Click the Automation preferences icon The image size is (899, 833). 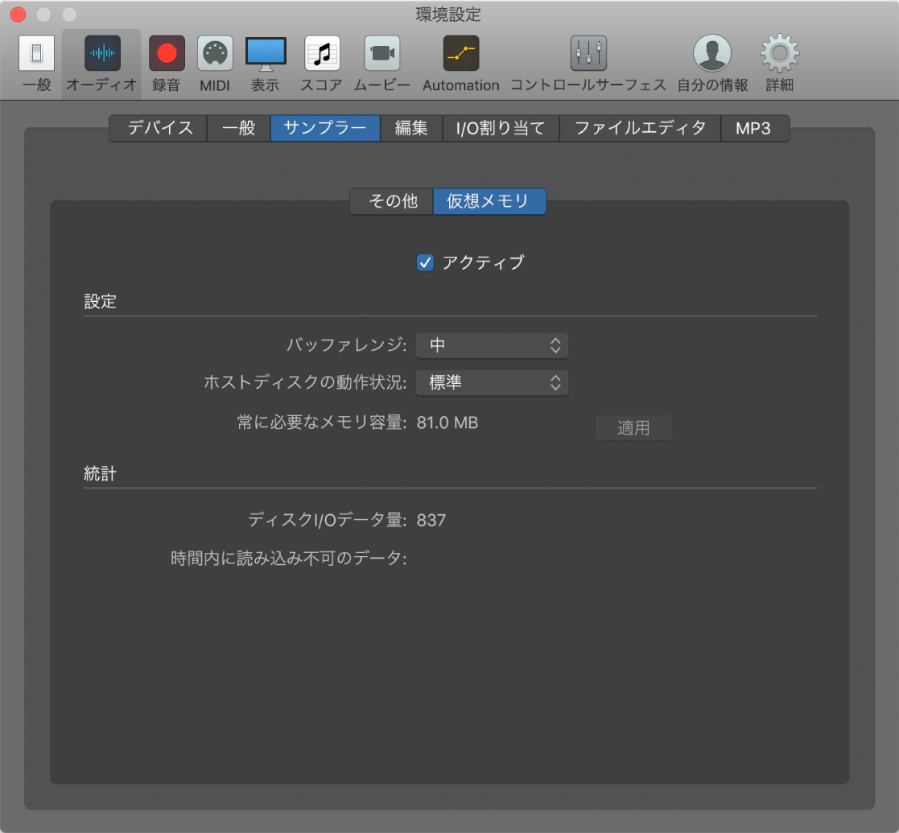click(x=460, y=63)
